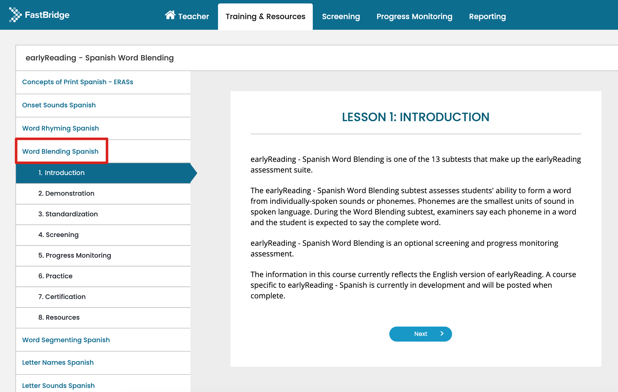Go to the Reporting tab
The width and height of the screenshot is (618, 392).
[x=487, y=17]
